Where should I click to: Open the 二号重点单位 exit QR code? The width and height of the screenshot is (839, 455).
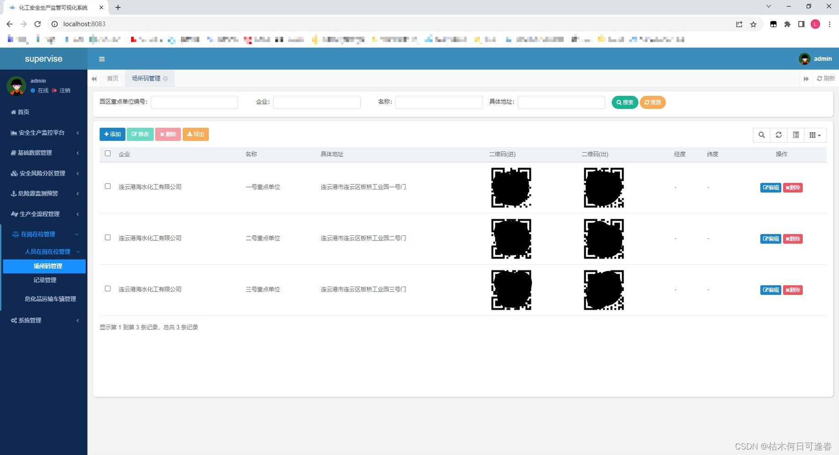click(603, 239)
